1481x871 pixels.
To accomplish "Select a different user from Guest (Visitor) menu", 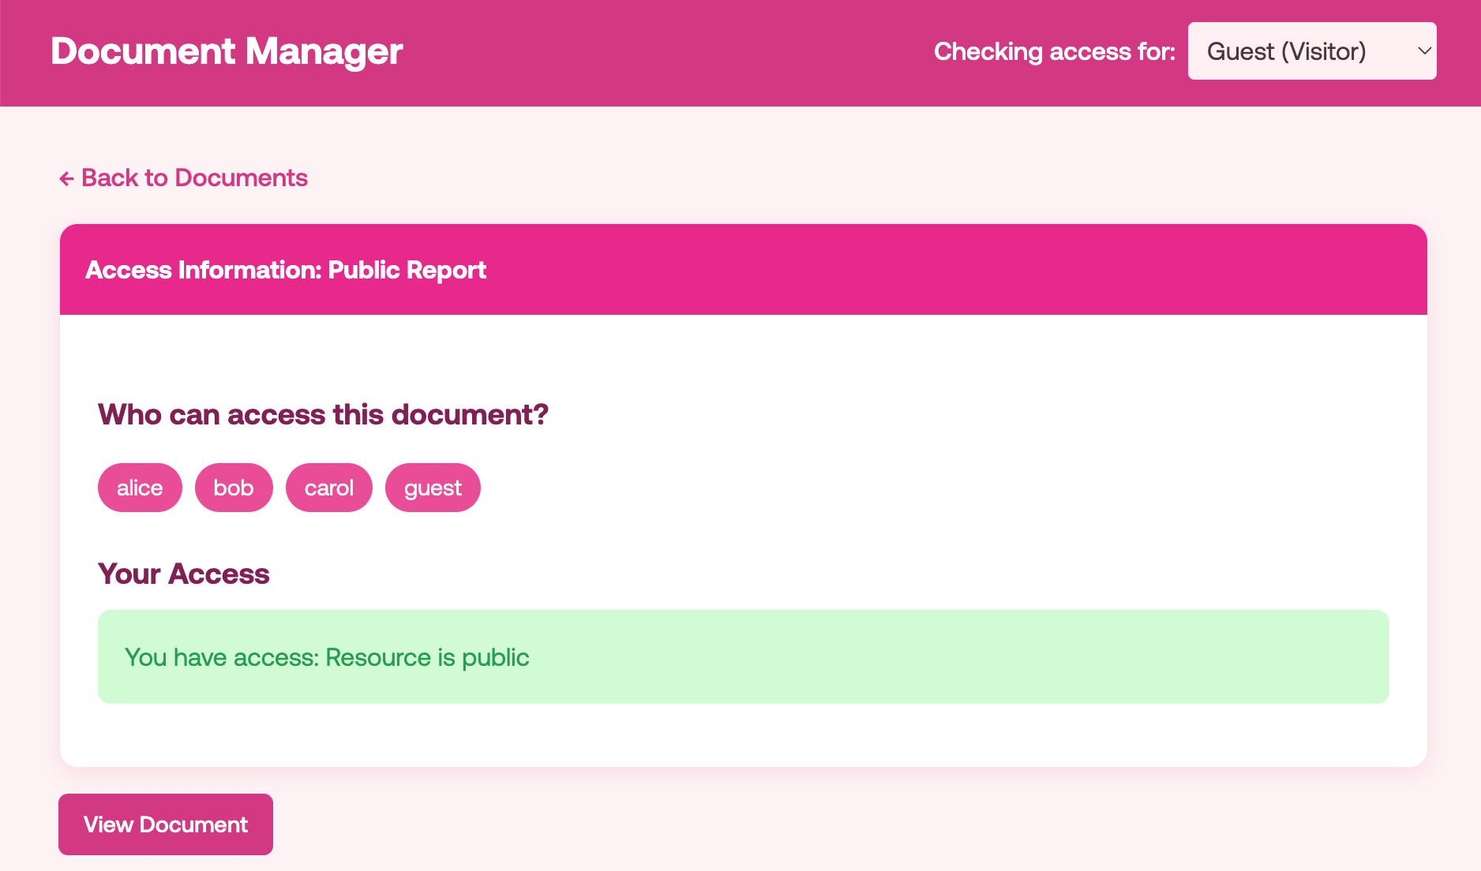I will [x=1311, y=50].
